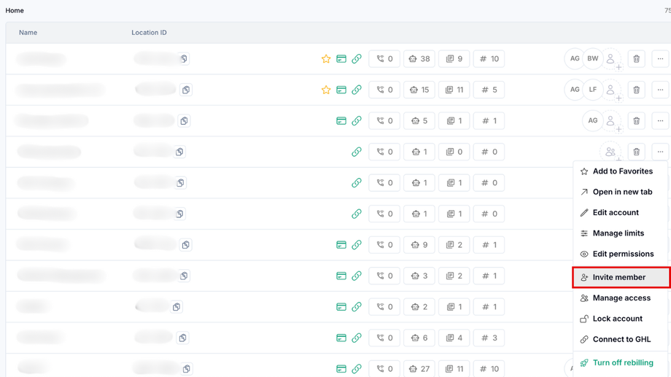671x377 pixels.
Task: Click the trash icon in the first row
Action: click(x=636, y=59)
